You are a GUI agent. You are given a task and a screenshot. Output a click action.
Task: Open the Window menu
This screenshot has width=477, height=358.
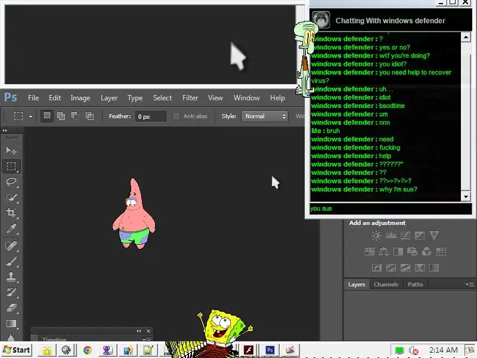(x=247, y=98)
